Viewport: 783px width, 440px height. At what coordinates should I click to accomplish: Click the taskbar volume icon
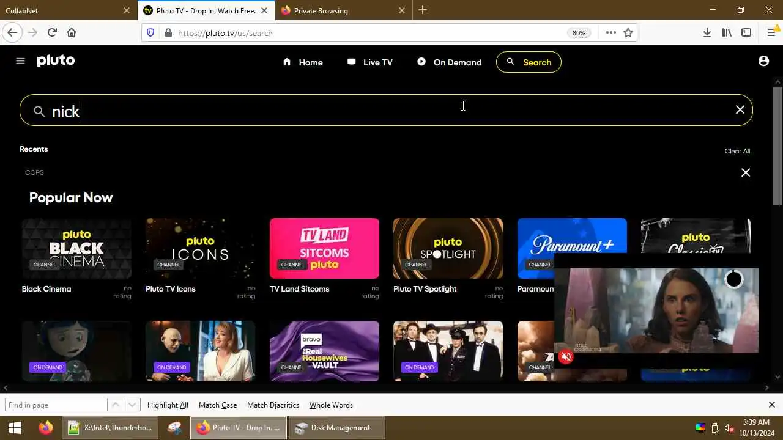point(729,428)
